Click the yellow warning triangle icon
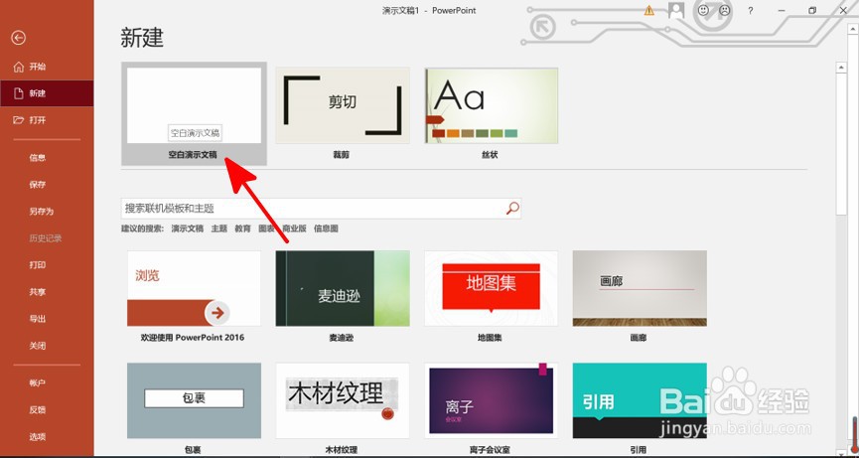The image size is (859, 458). pos(649,10)
